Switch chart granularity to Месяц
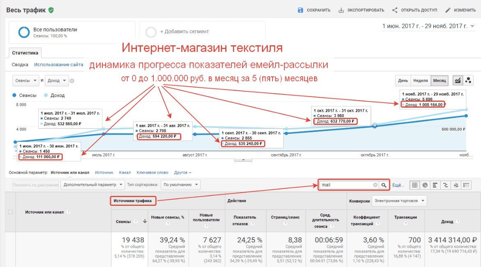The width and height of the screenshot is (481, 267). (439, 81)
